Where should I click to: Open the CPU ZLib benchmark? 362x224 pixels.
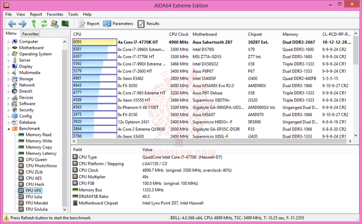(x=34, y=172)
